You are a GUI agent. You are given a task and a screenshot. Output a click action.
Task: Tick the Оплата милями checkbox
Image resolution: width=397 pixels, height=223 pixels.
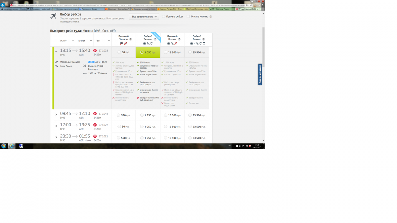[x=188, y=17]
